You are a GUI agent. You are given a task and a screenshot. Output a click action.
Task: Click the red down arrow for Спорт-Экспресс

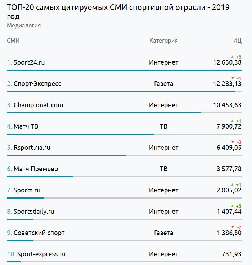(233, 78)
